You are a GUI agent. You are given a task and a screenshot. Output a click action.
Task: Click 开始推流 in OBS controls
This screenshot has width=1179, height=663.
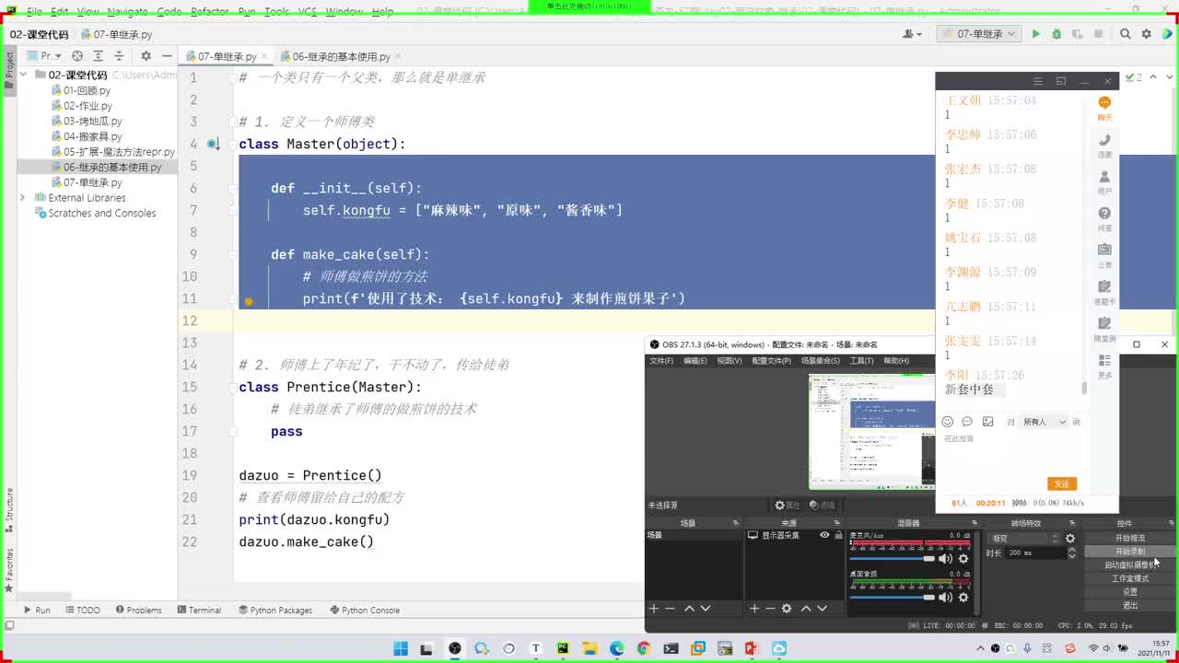point(1130,538)
